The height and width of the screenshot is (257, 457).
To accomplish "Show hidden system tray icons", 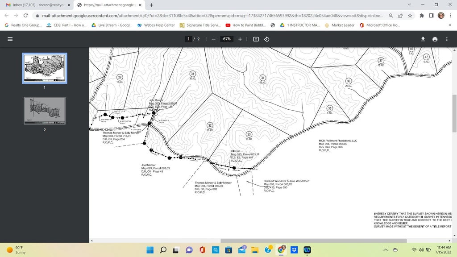I will 386,250.
